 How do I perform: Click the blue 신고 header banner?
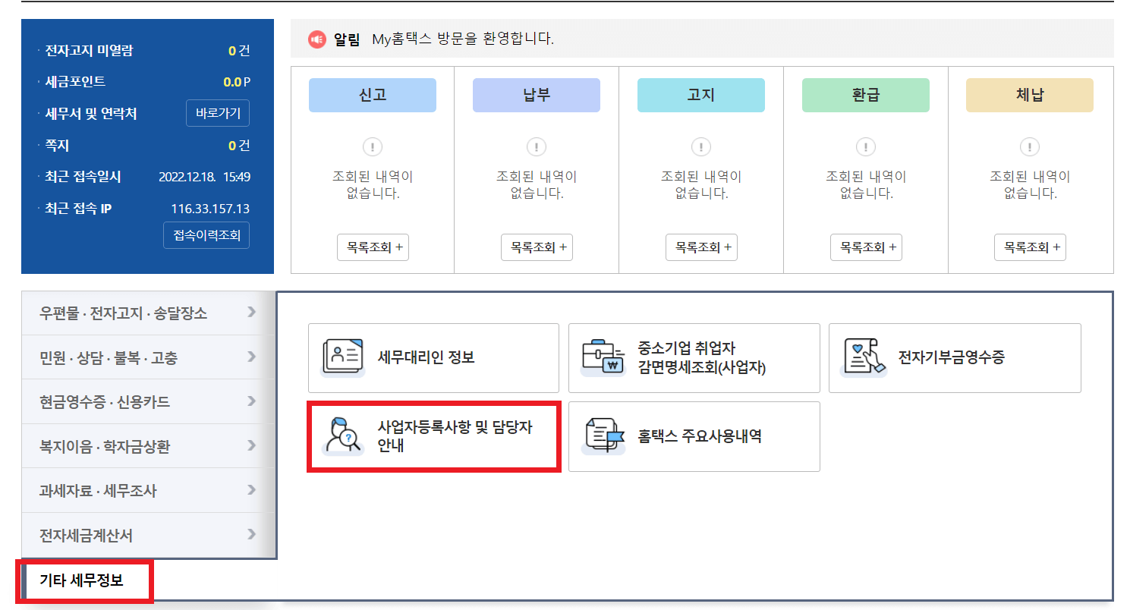tap(372, 95)
